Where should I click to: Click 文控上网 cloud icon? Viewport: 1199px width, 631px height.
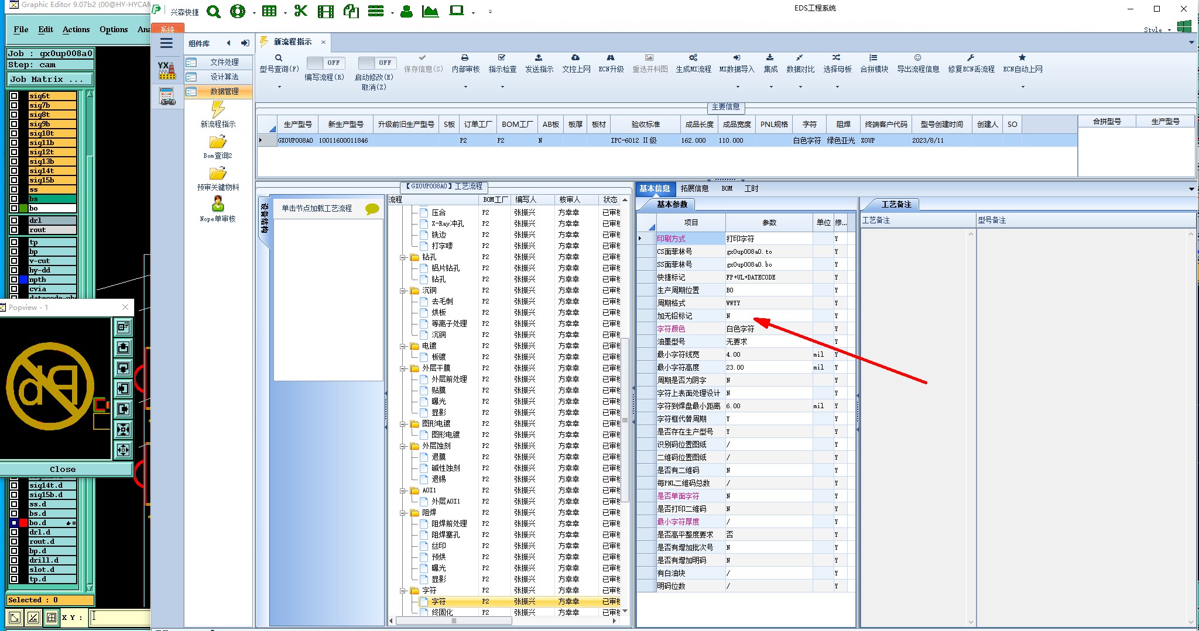click(575, 58)
